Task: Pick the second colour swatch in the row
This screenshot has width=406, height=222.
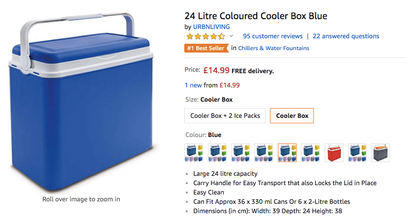Action: click(217, 153)
